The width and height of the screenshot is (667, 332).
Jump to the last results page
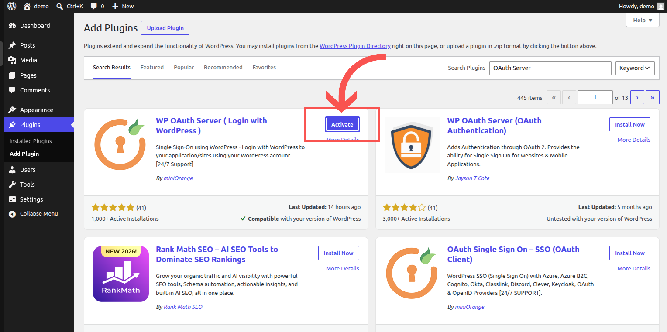pos(653,98)
